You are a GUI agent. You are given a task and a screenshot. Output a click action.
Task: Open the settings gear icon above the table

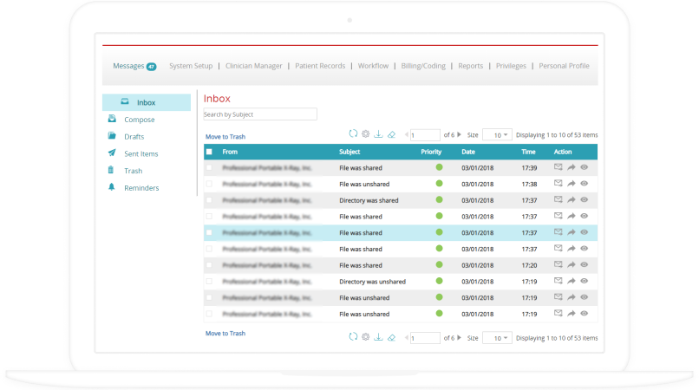click(x=365, y=134)
